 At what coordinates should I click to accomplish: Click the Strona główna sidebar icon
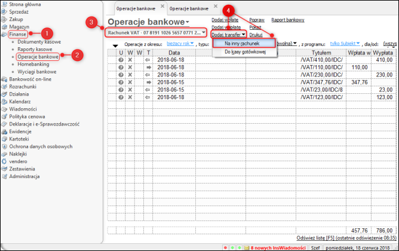4,4
